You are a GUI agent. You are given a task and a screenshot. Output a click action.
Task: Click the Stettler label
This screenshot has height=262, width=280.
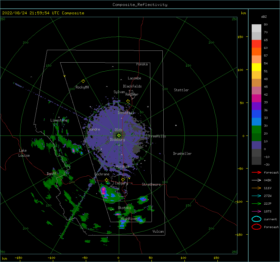tap(181, 90)
